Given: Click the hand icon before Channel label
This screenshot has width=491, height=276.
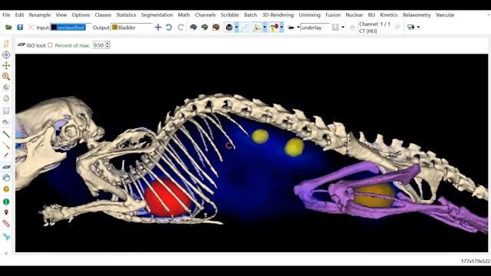Looking at the screenshot, I should pos(352,28).
